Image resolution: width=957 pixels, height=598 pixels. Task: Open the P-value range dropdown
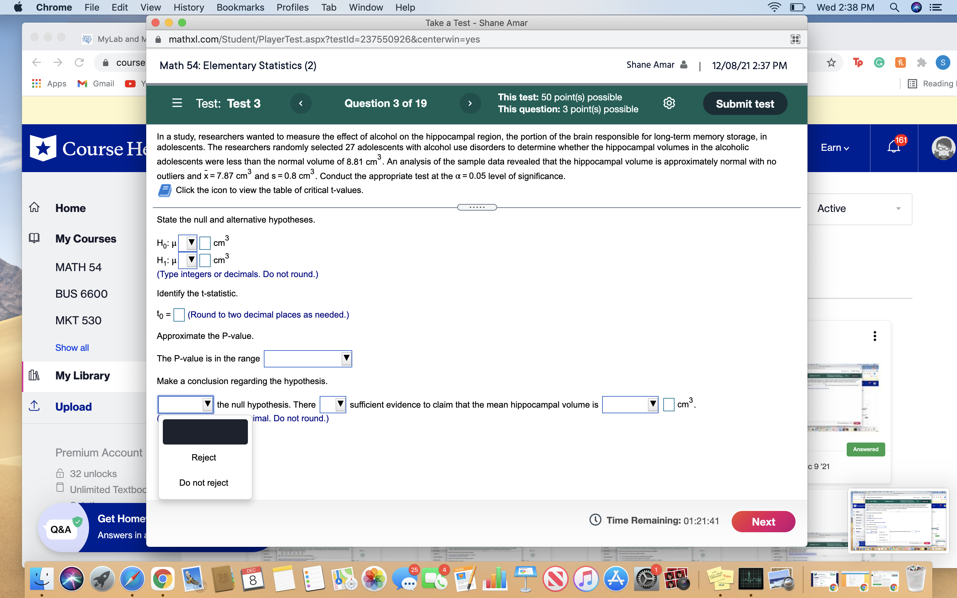346,358
